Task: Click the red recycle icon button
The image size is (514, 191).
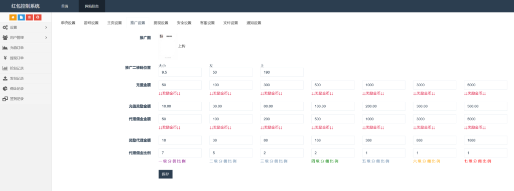Action: (x=38, y=17)
